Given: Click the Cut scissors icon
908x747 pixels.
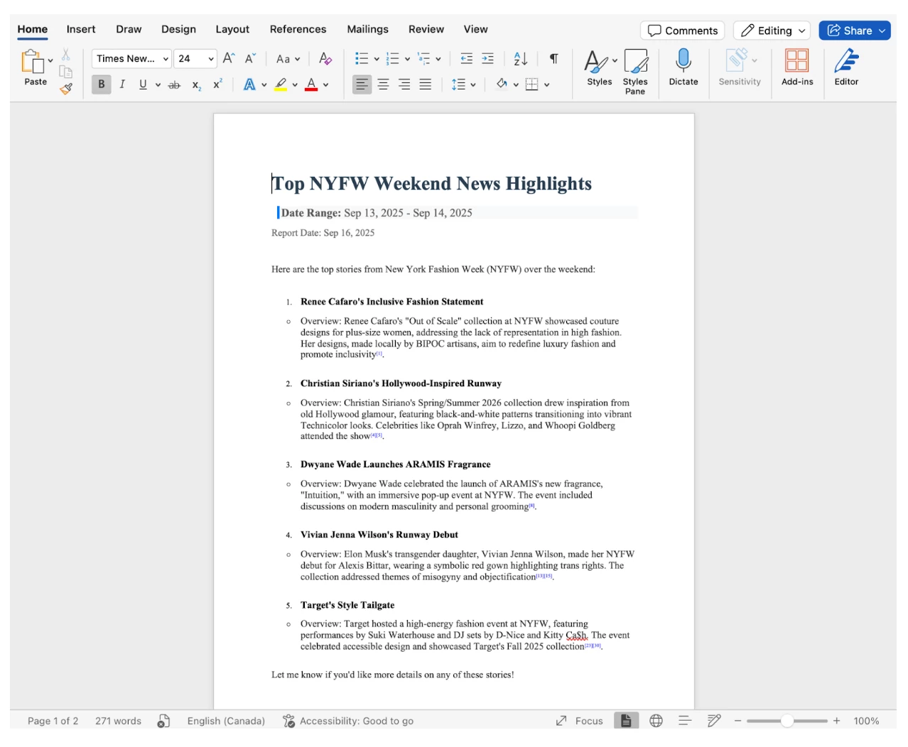Looking at the screenshot, I should tap(65, 55).
